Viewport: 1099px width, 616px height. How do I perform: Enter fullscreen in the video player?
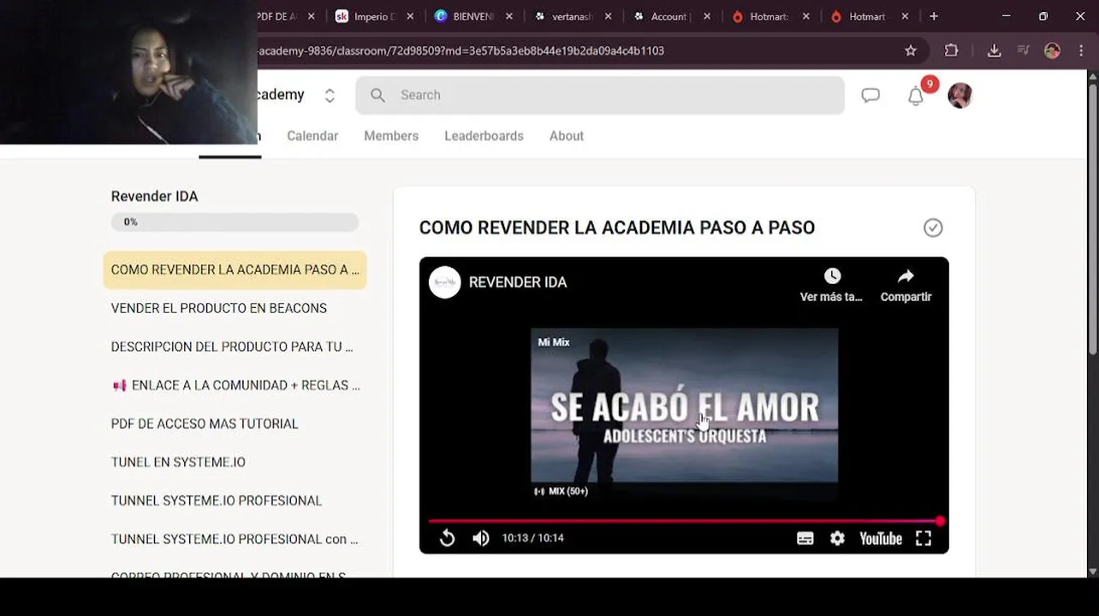924,538
